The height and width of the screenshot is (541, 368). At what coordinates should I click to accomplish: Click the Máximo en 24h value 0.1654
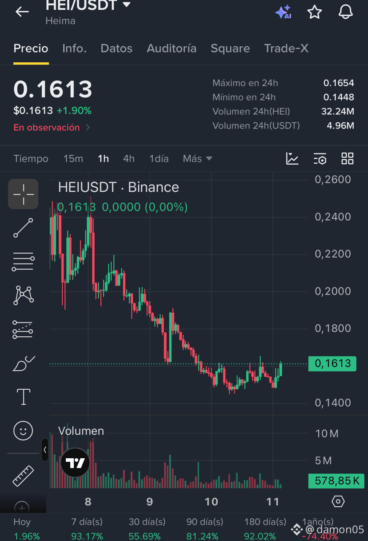point(339,83)
